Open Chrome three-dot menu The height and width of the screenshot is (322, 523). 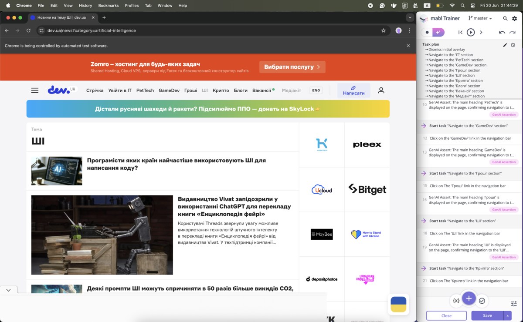(x=410, y=30)
